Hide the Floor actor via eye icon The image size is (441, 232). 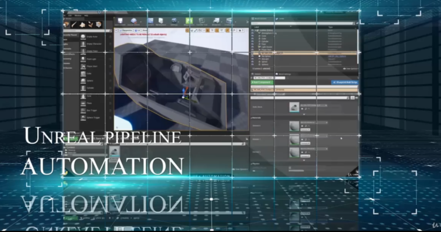pos(252,44)
